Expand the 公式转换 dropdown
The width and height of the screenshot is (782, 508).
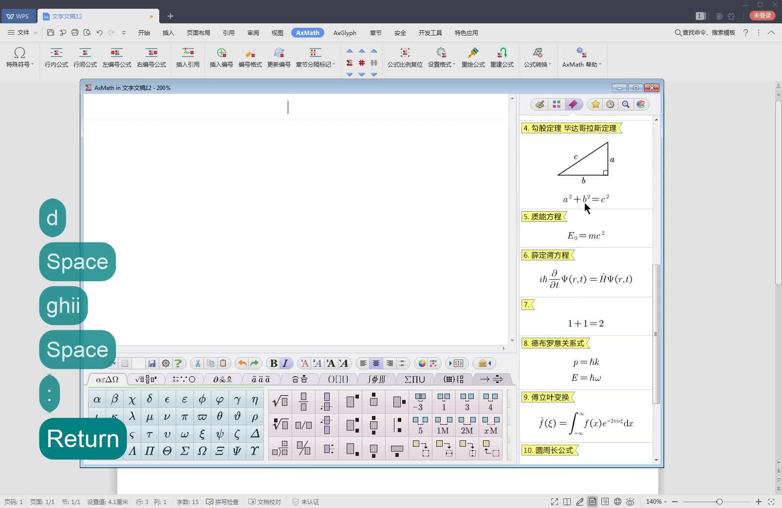[x=538, y=58]
